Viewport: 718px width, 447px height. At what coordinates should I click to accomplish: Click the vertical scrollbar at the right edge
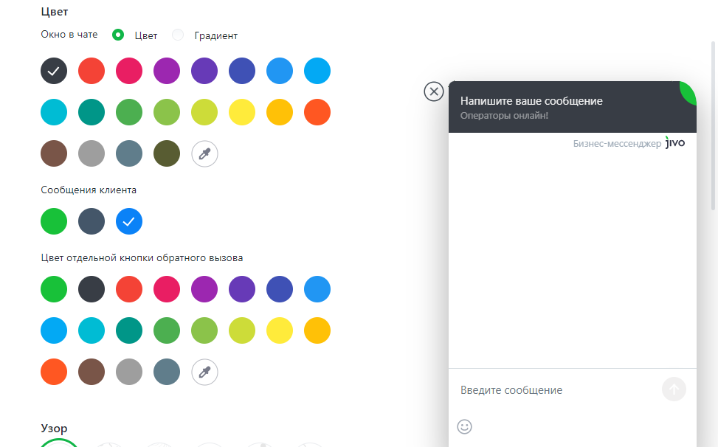click(x=713, y=125)
